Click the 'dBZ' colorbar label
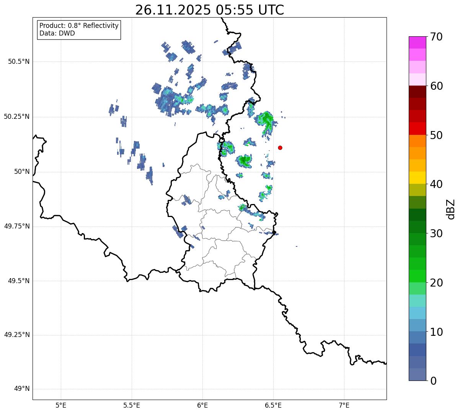 click(x=451, y=209)
